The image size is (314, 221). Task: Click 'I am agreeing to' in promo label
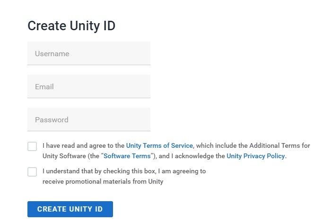[182, 171]
